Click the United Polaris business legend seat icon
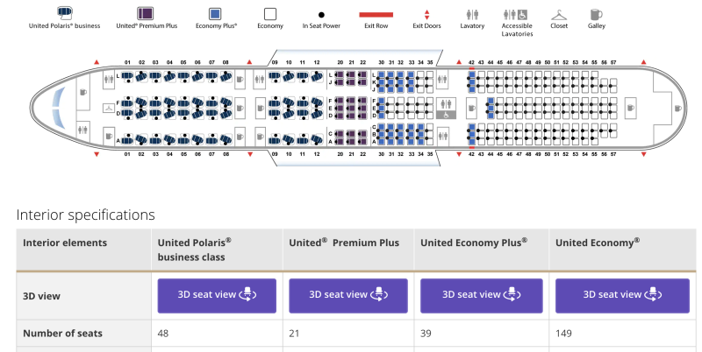The height and width of the screenshot is (352, 702). click(65, 13)
